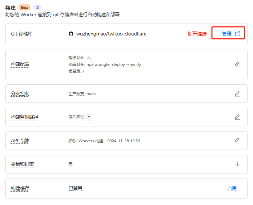Edit 构建监视路径 using the pencil icon

click(237, 117)
